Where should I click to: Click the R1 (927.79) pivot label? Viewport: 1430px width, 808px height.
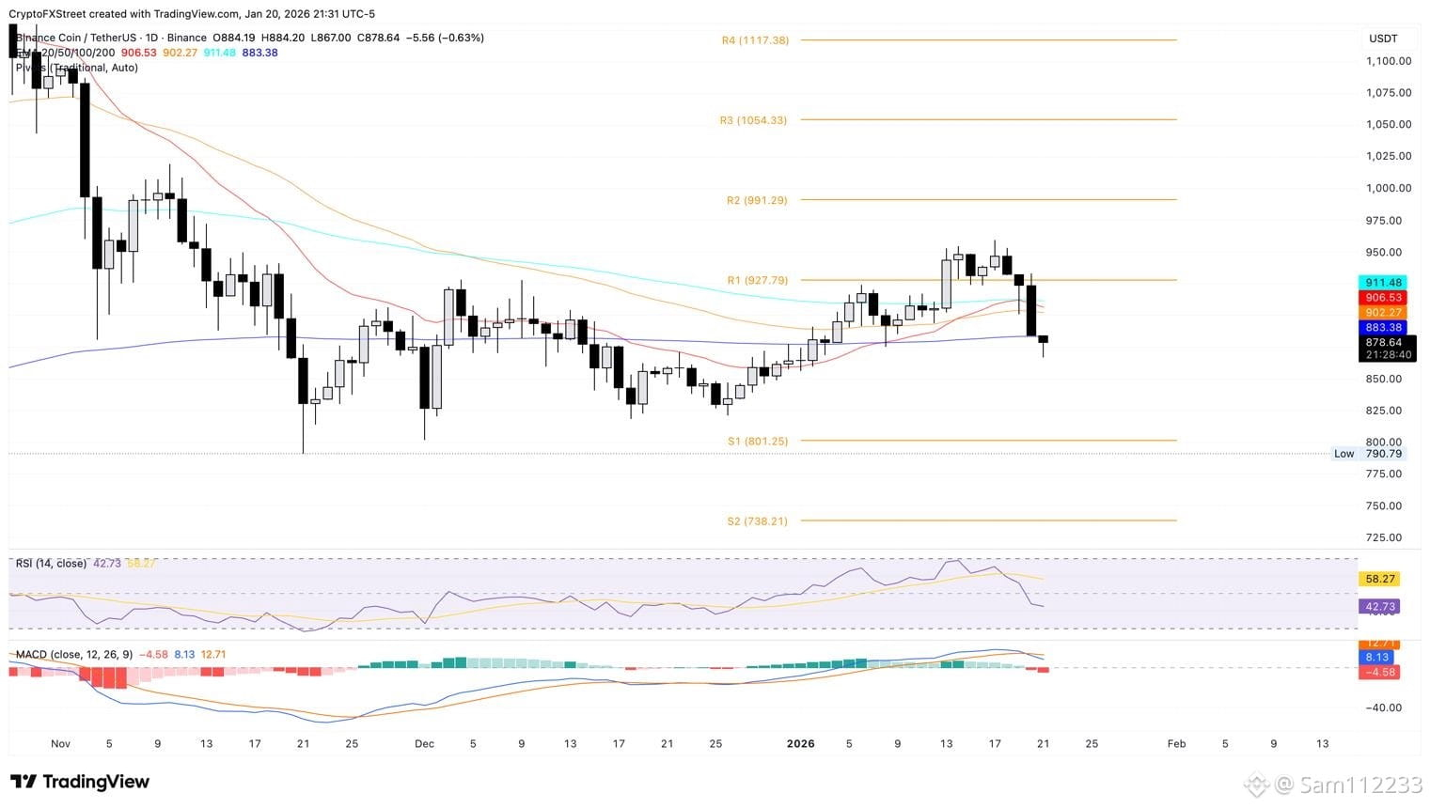[x=758, y=280]
